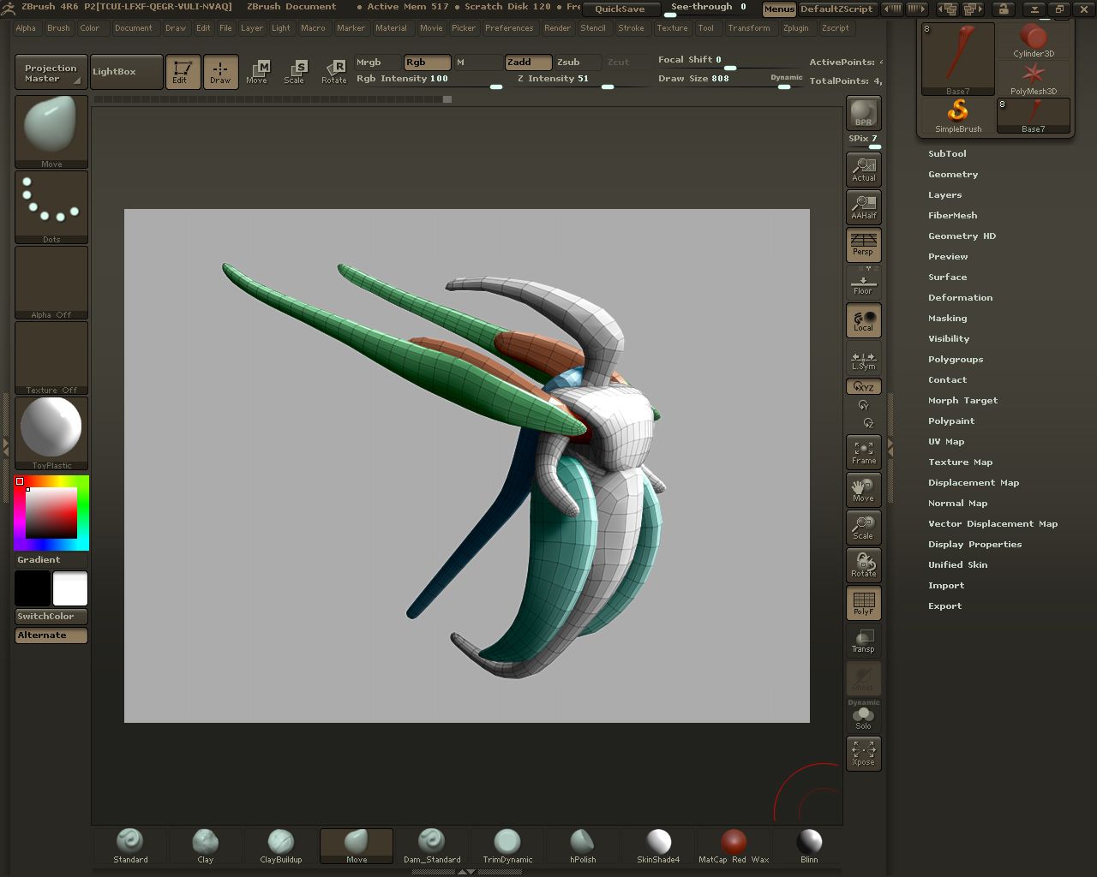Select the hPolish brush
This screenshot has width=1097, height=877.
(x=583, y=846)
